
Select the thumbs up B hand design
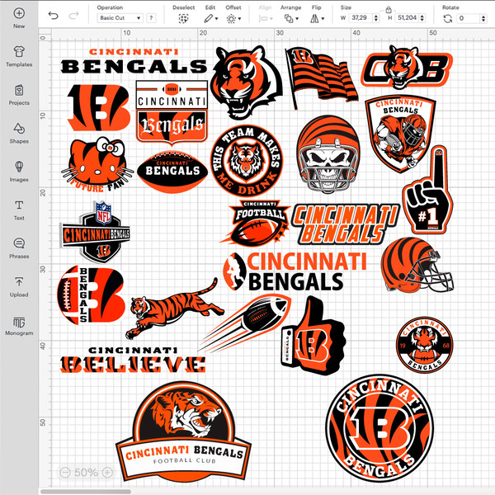[x=313, y=336]
